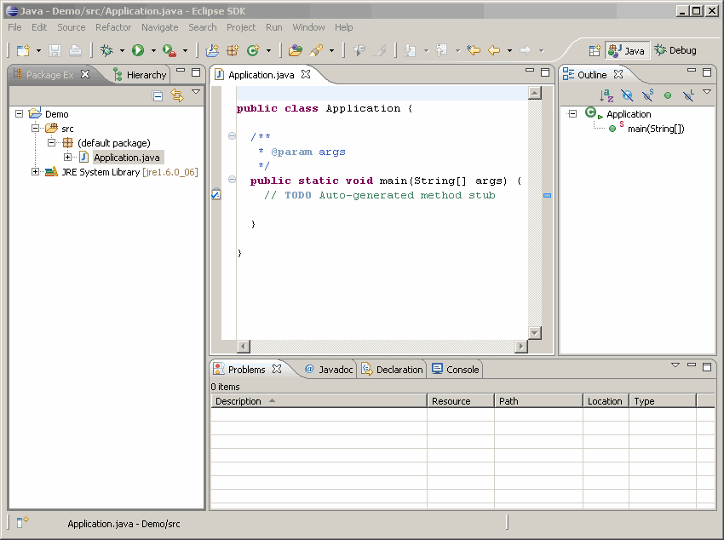Toggle Link with Editor in Package Explorer
Viewport: 724px width, 540px height.
coord(177,96)
